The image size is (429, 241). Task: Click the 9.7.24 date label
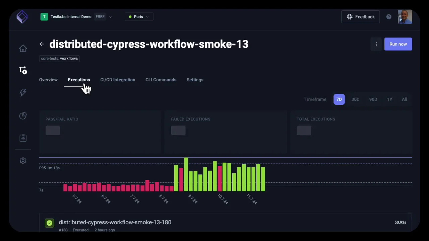point(193,199)
